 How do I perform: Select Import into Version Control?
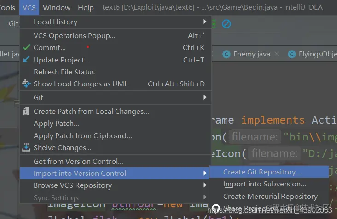(115, 173)
